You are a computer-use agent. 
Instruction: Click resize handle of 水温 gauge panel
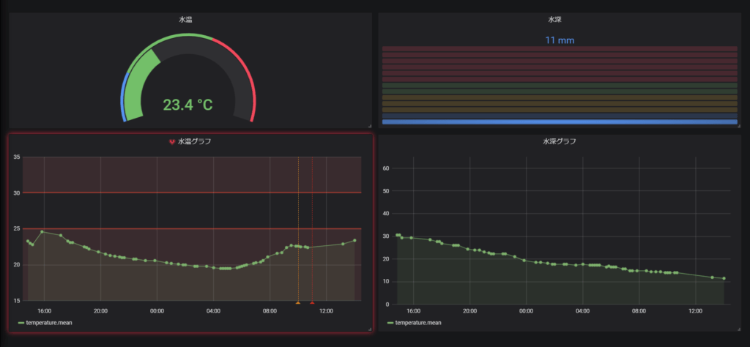(369, 126)
